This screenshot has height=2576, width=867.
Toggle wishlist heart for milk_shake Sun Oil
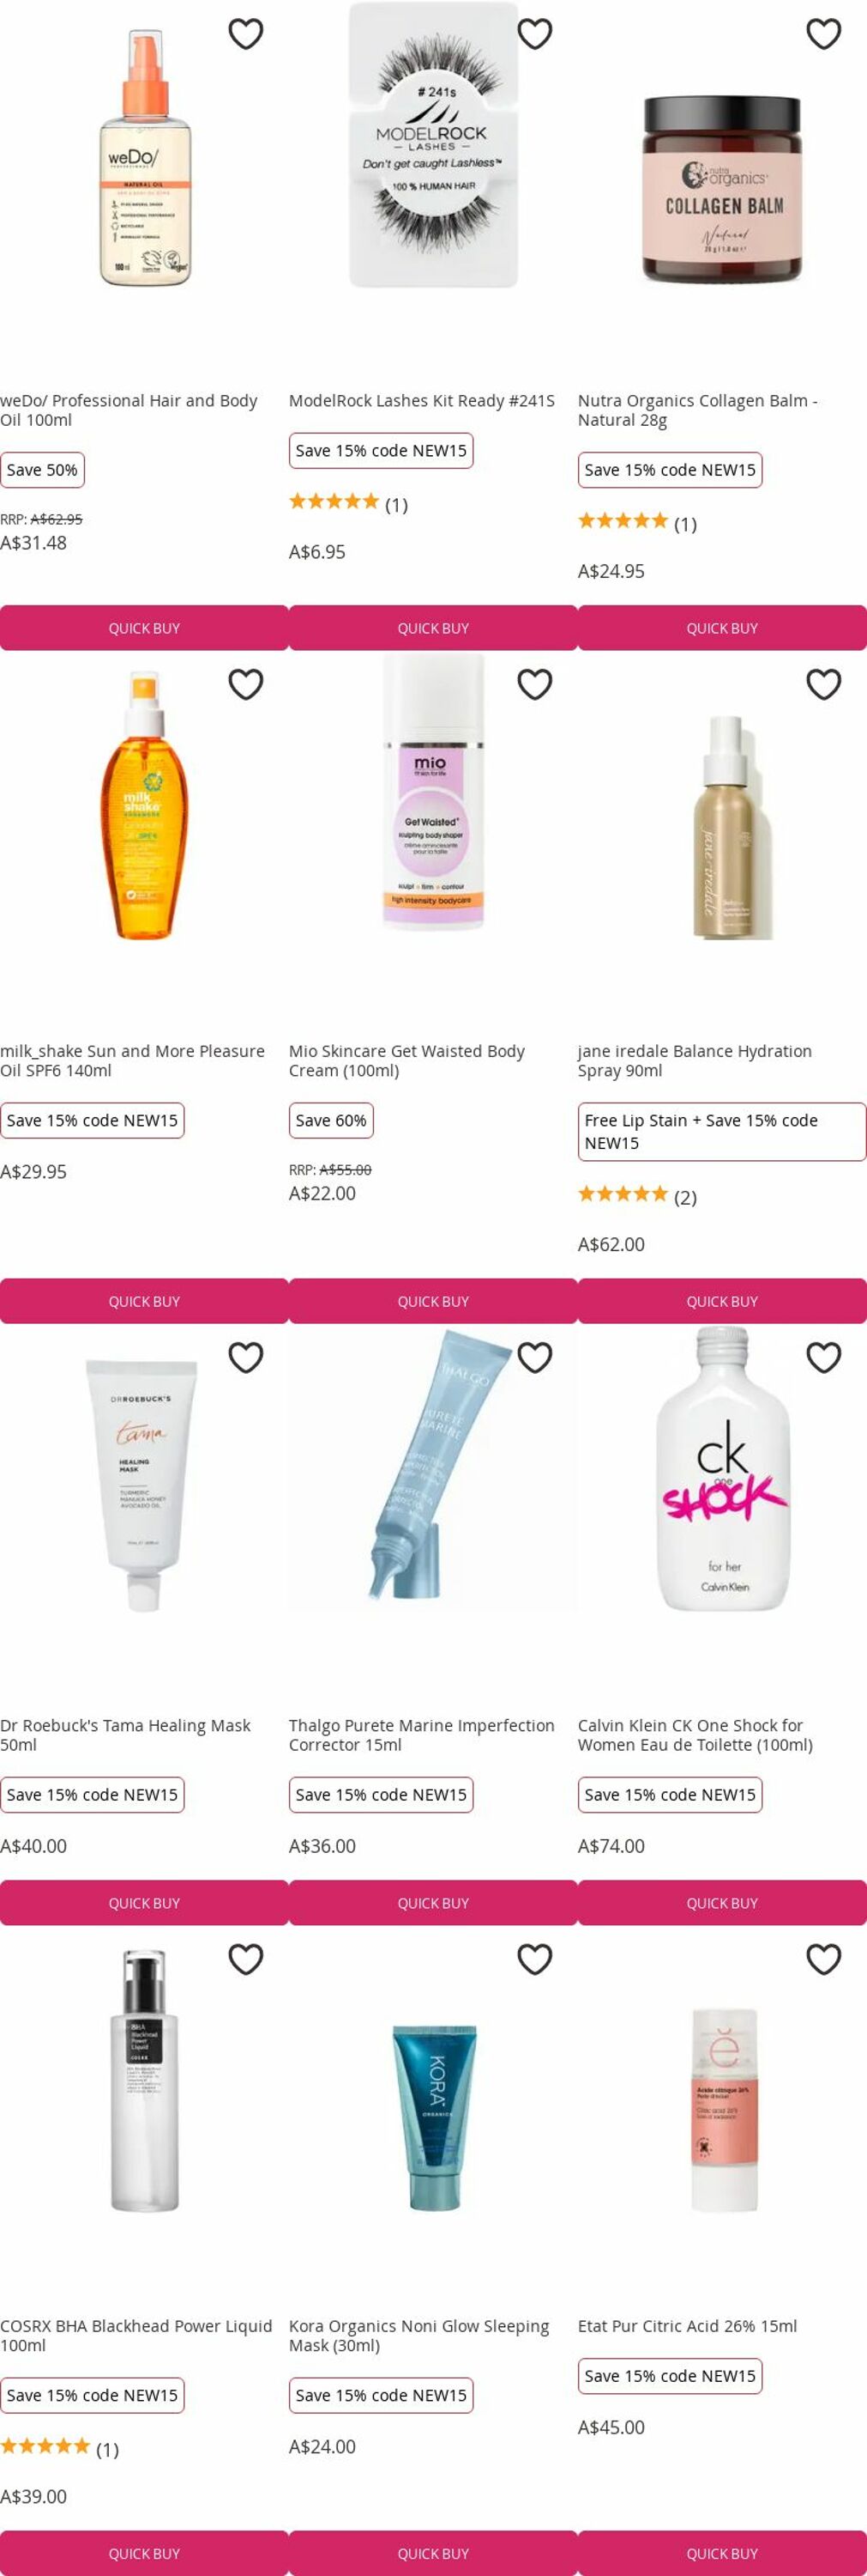point(246,684)
